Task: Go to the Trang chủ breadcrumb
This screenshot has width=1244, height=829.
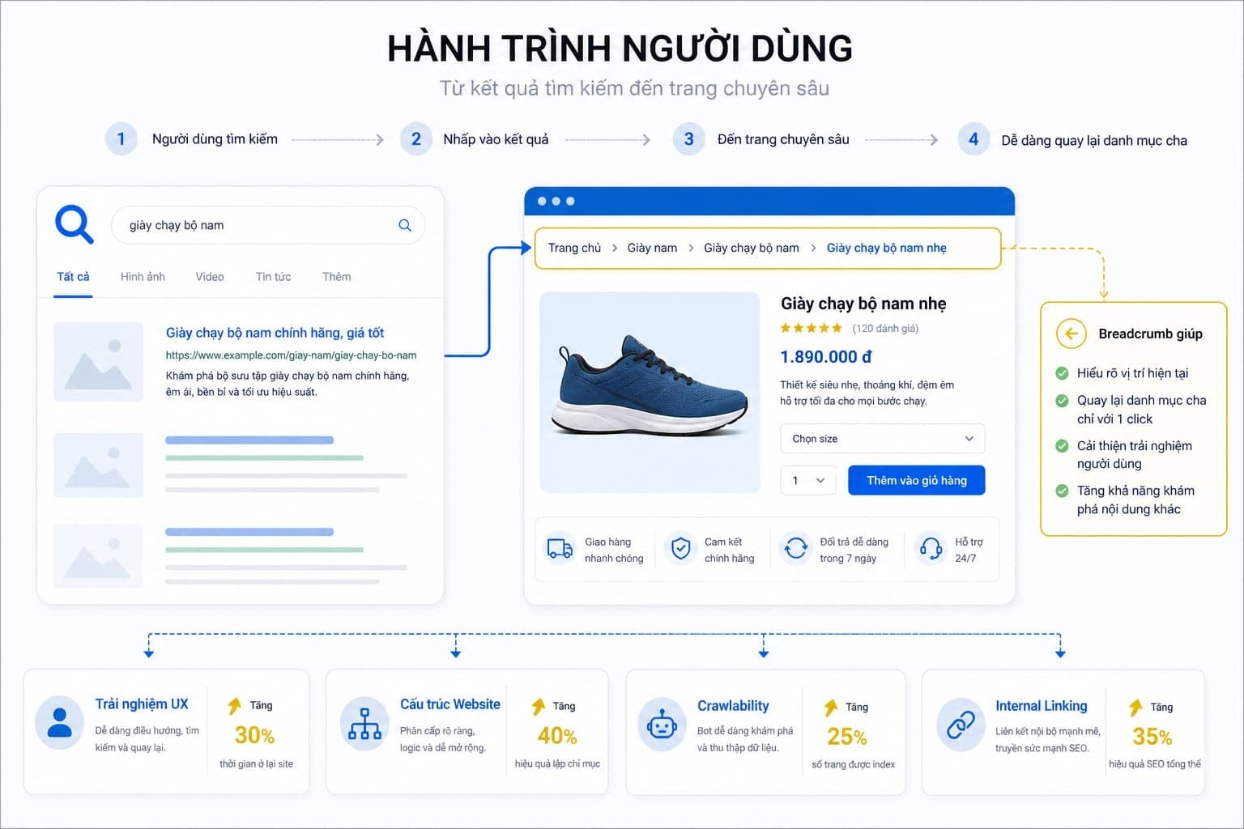Action: [x=574, y=248]
